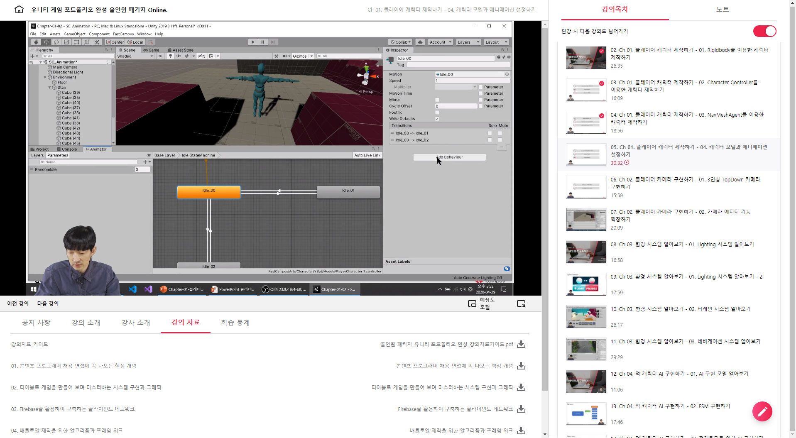
Task: Go to 다음 강의 next lecture
Action: [48, 303]
